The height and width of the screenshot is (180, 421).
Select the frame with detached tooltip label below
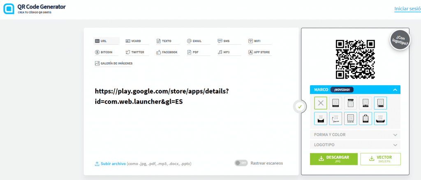tap(365, 103)
